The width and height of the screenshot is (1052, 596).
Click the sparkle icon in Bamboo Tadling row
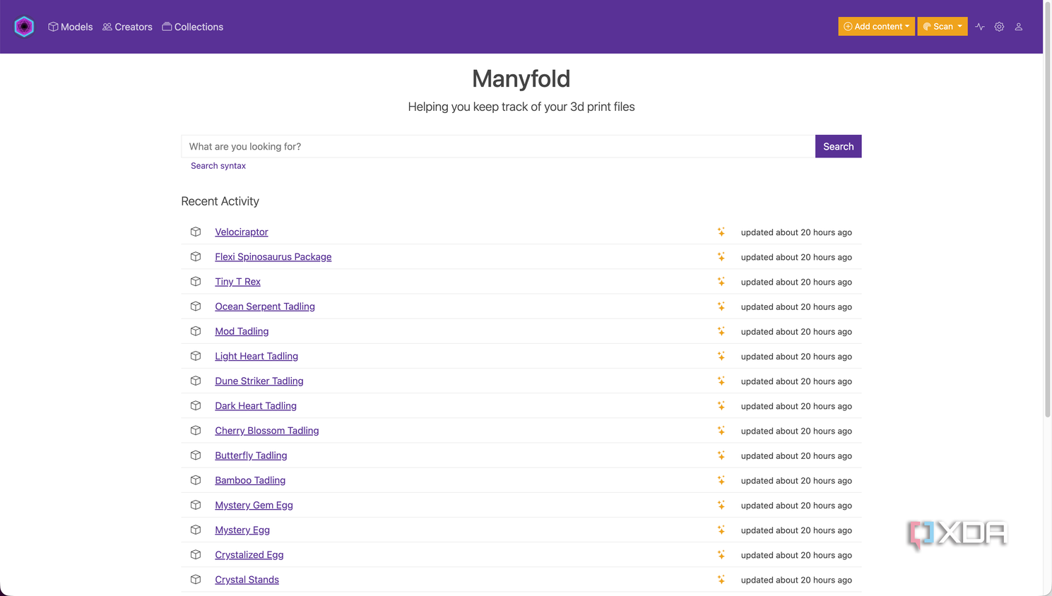pyautogui.click(x=721, y=480)
